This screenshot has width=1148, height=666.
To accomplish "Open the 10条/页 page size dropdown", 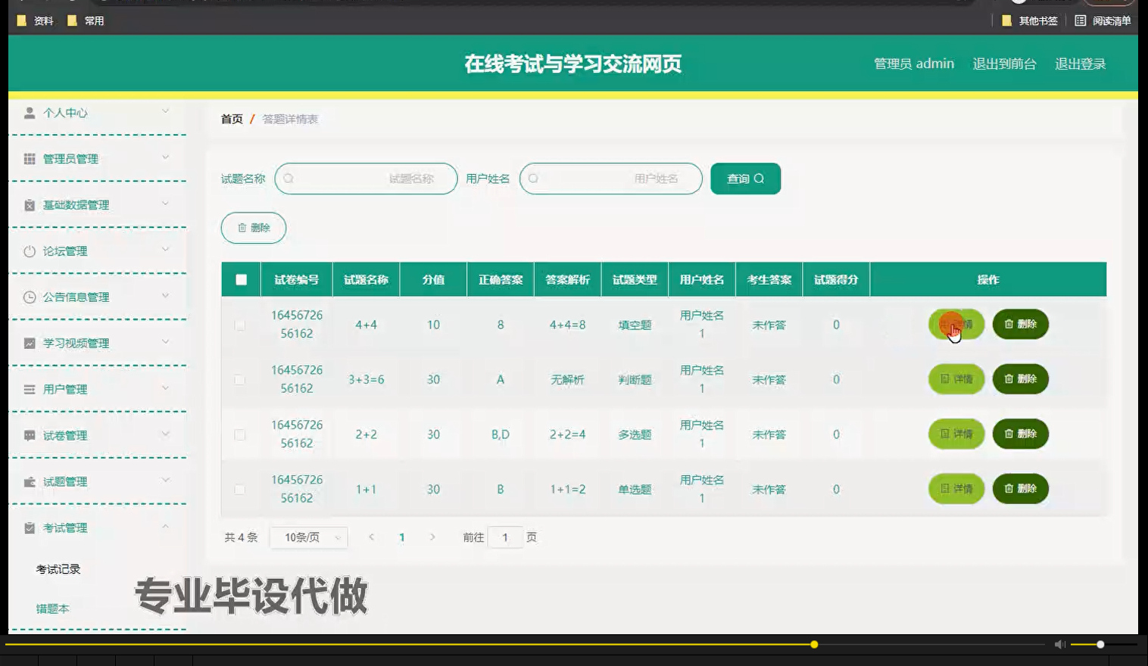I will pyautogui.click(x=308, y=537).
